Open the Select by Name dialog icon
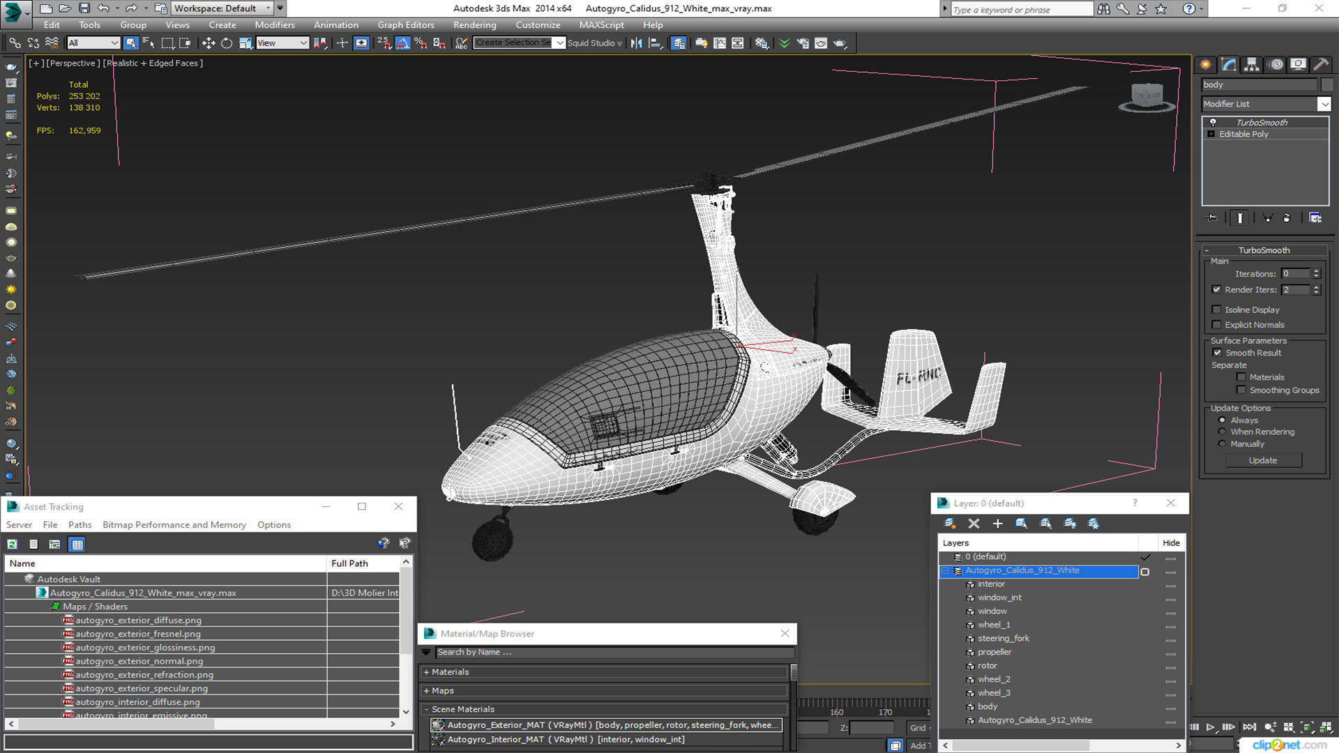This screenshot has height=753, width=1339. pyautogui.click(x=149, y=43)
